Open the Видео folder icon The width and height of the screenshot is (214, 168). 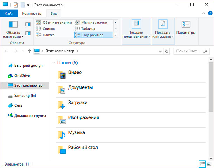[x=61, y=75]
